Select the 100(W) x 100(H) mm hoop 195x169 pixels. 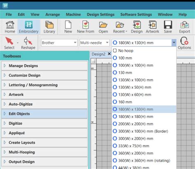(144, 65)
